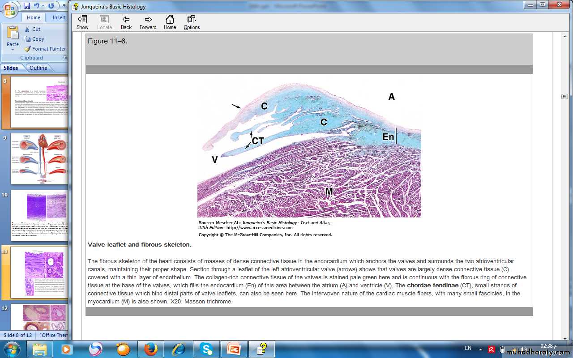Image resolution: width=573 pixels, height=358 pixels.
Task: Click the Cut scissors icon
Action: point(28,29)
